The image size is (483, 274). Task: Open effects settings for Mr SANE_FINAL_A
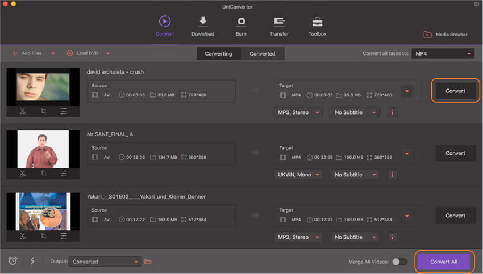point(64,174)
